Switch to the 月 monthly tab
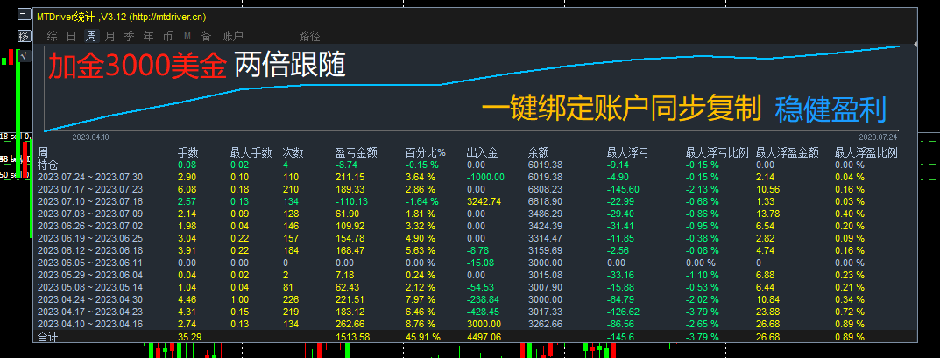This screenshot has width=940, height=358. (110, 37)
